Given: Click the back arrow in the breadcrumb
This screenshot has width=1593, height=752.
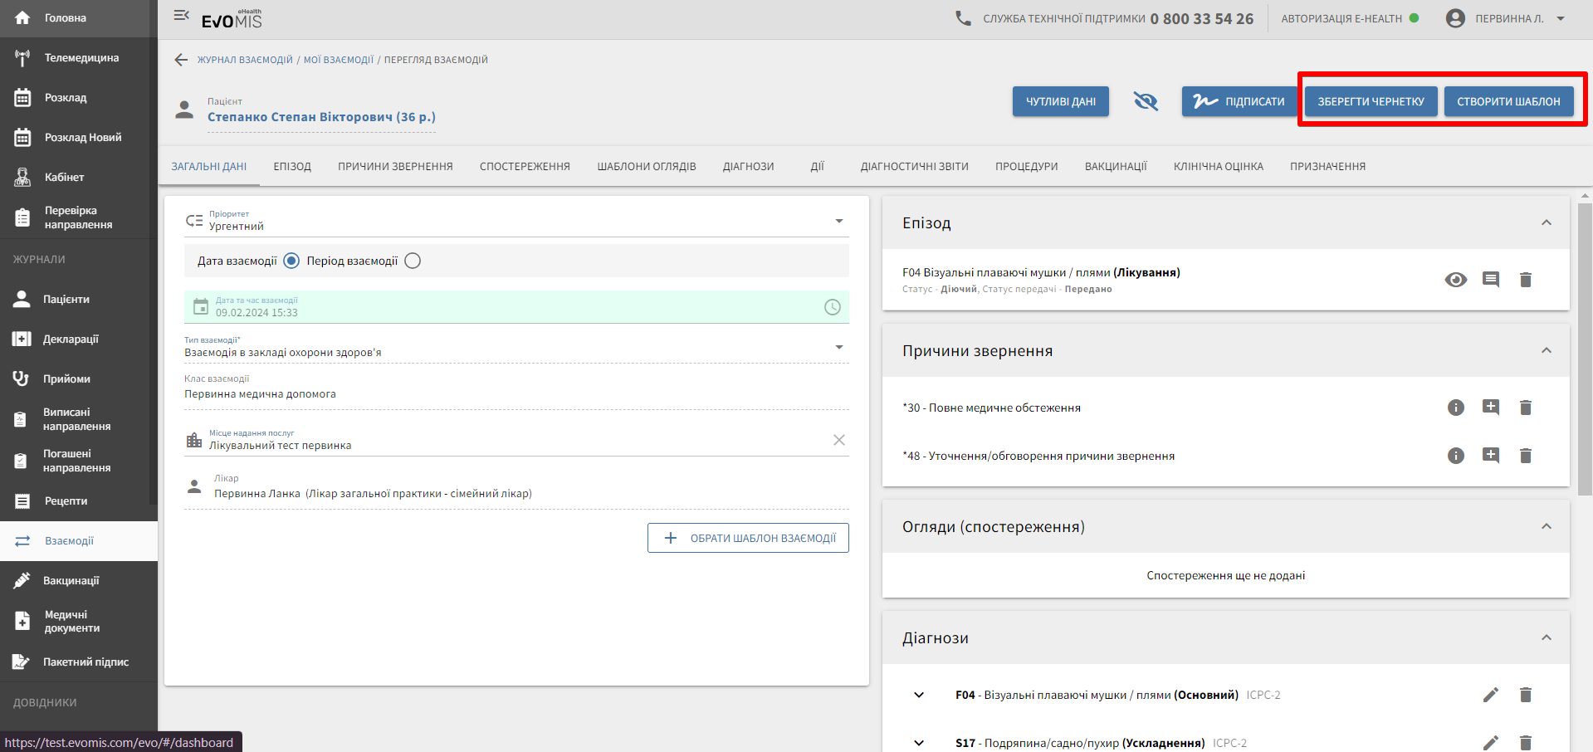Looking at the screenshot, I should pos(181,60).
